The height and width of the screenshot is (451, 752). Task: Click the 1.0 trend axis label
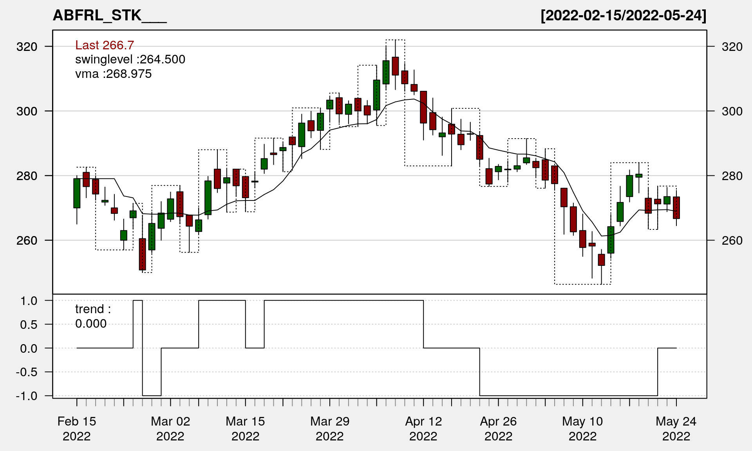[x=29, y=301]
